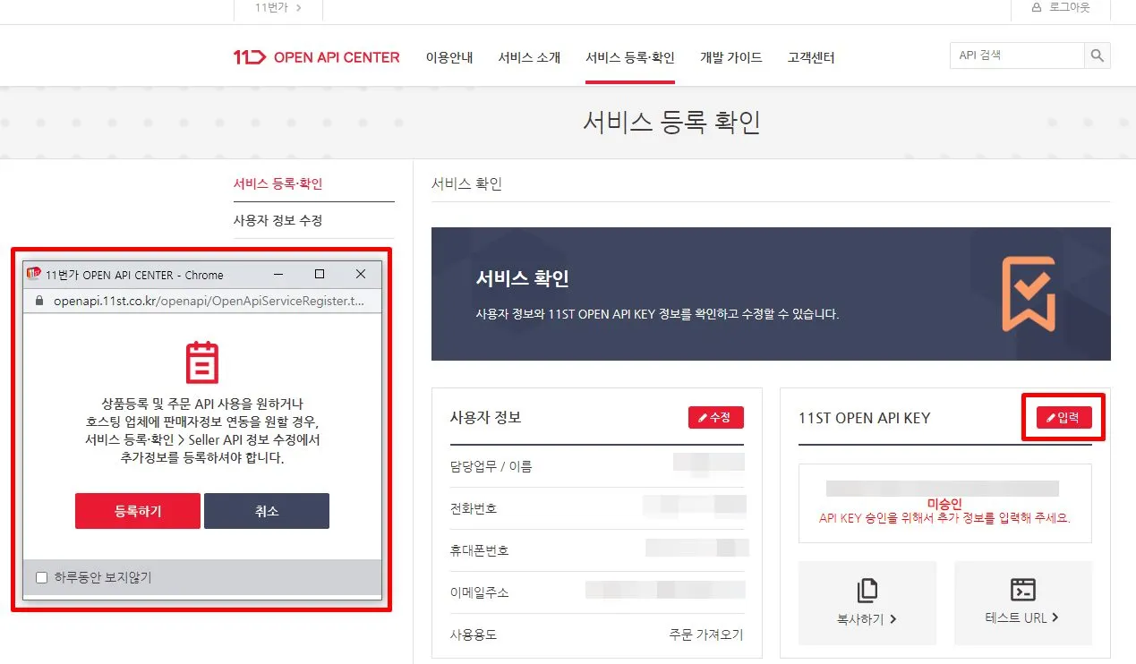Click the 사용용도 label
1136x664 pixels.
[474, 634]
